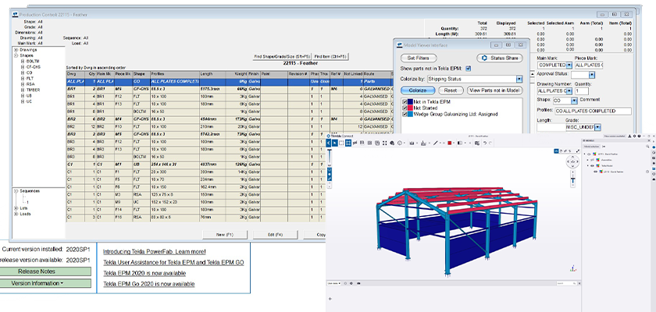Image resolution: width=656 pixels, height=312 pixels.
Task: Open the Main Mark dropdown arrow
Action: coord(569,66)
